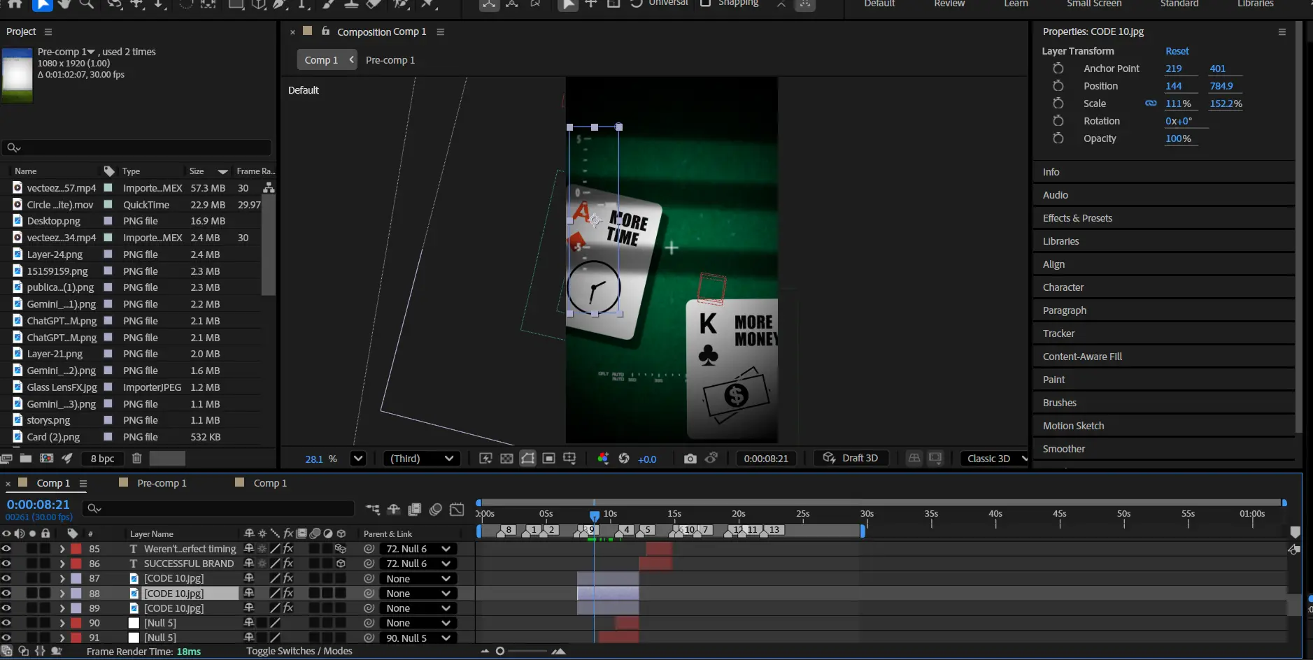Expand layer 85 properties in timeline
The height and width of the screenshot is (660, 1313).
pyautogui.click(x=62, y=549)
